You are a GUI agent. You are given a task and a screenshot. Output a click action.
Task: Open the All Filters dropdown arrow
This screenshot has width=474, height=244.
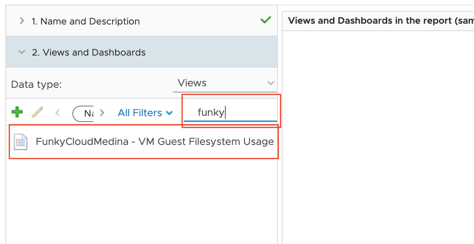coord(169,113)
